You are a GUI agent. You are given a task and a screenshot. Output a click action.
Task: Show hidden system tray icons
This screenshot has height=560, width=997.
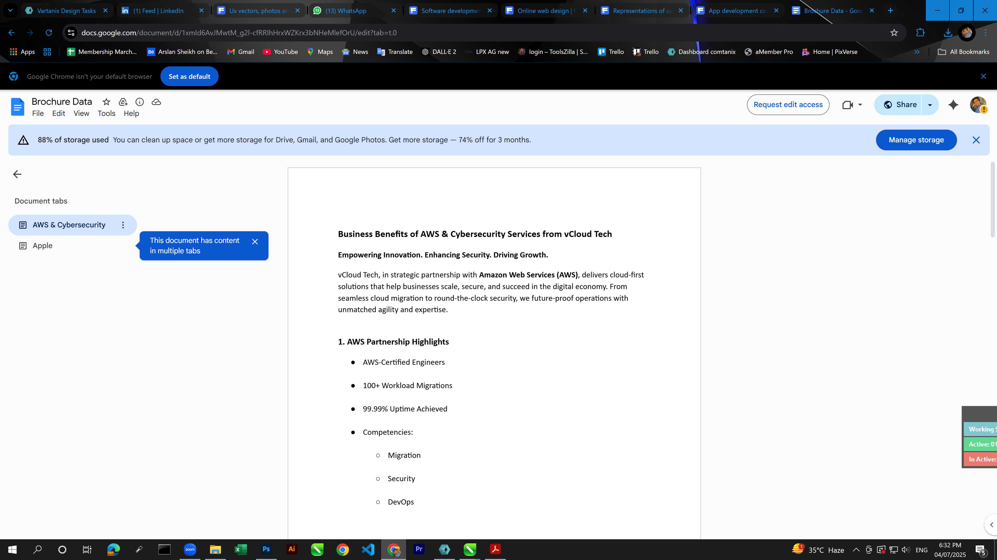click(x=856, y=550)
